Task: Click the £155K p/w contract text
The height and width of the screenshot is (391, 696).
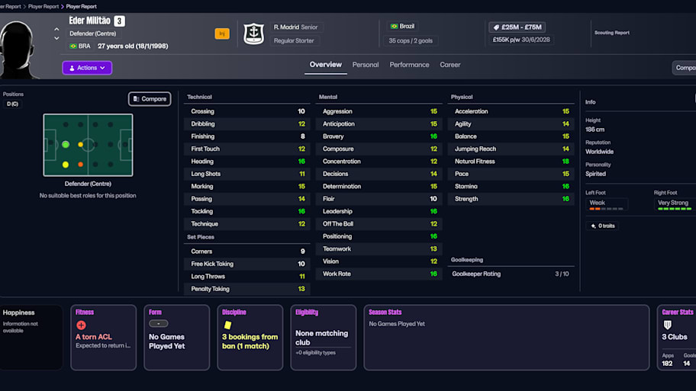Action: [521, 40]
